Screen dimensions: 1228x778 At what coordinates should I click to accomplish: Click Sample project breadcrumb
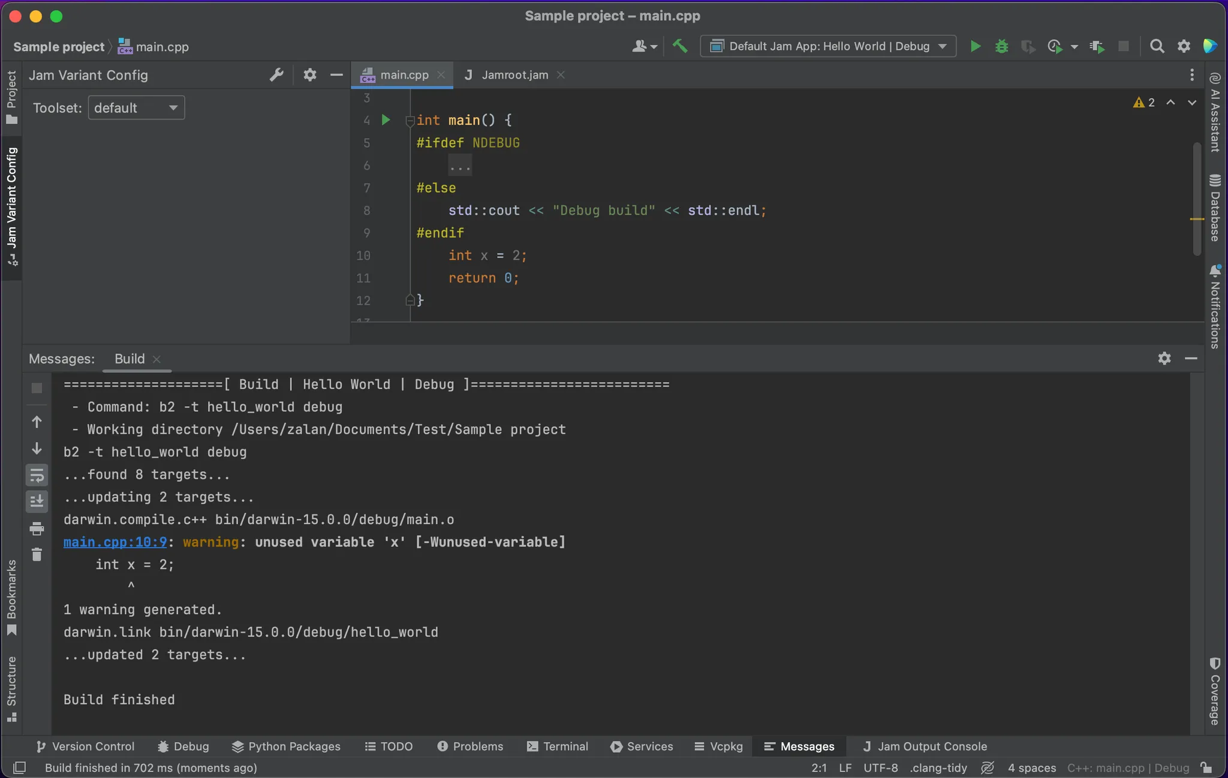click(59, 47)
